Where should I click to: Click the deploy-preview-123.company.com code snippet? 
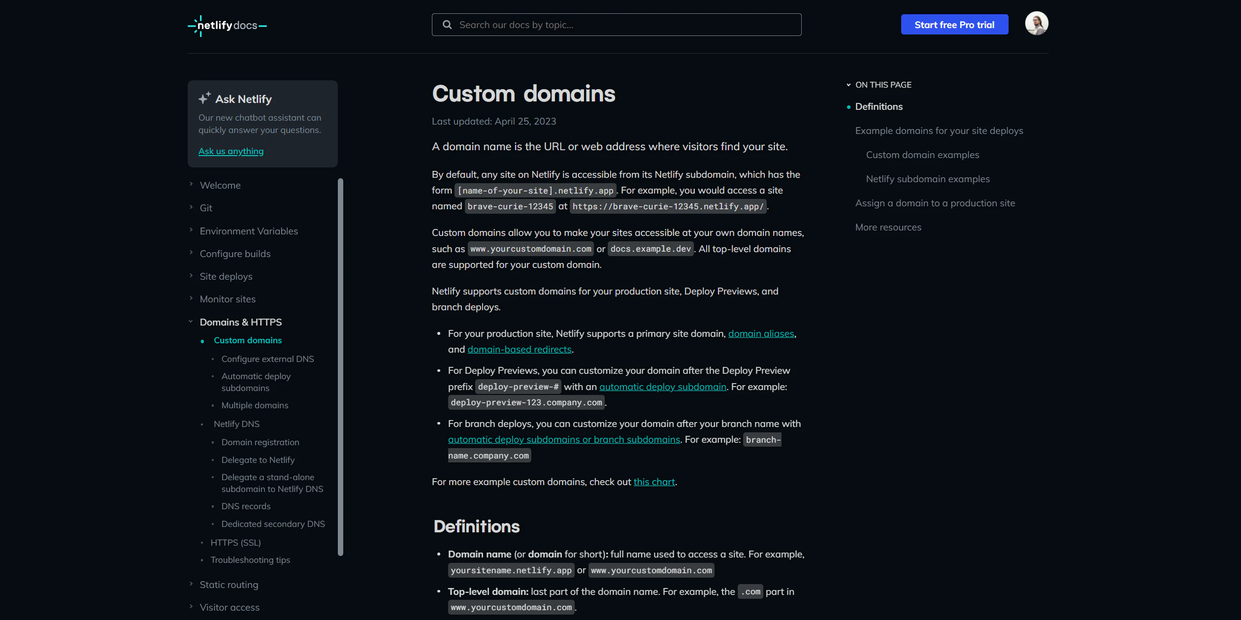[x=526, y=402]
